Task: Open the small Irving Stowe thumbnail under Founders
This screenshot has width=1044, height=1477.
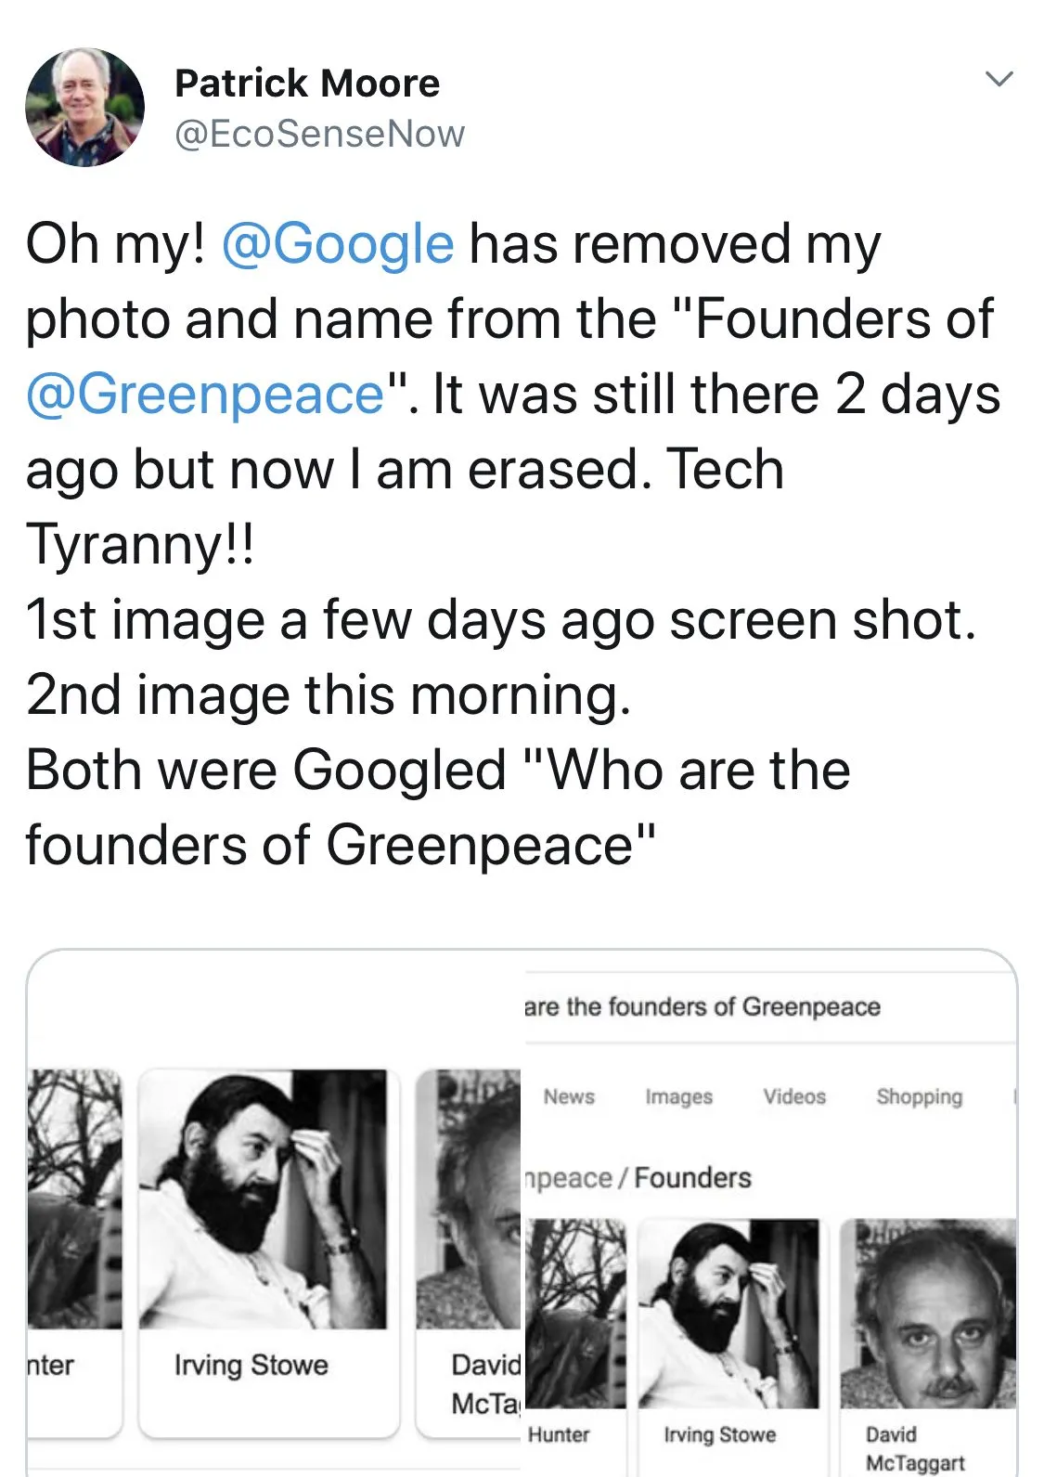Action: (728, 1313)
